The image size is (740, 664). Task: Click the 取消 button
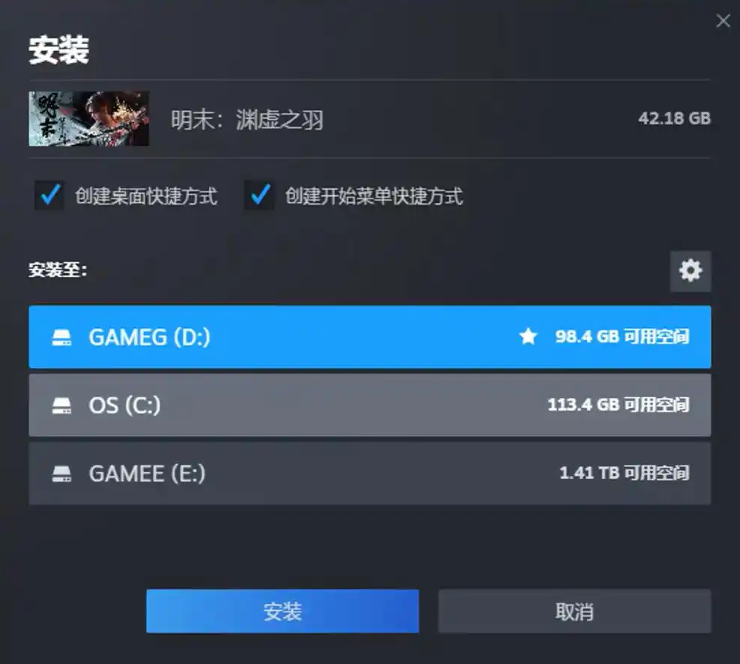[x=574, y=611]
